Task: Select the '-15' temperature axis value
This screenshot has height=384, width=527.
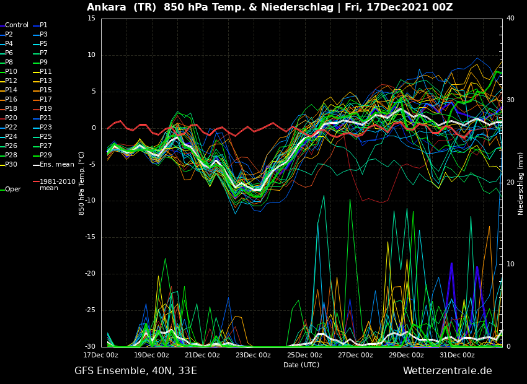Action: click(x=90, y=237)
